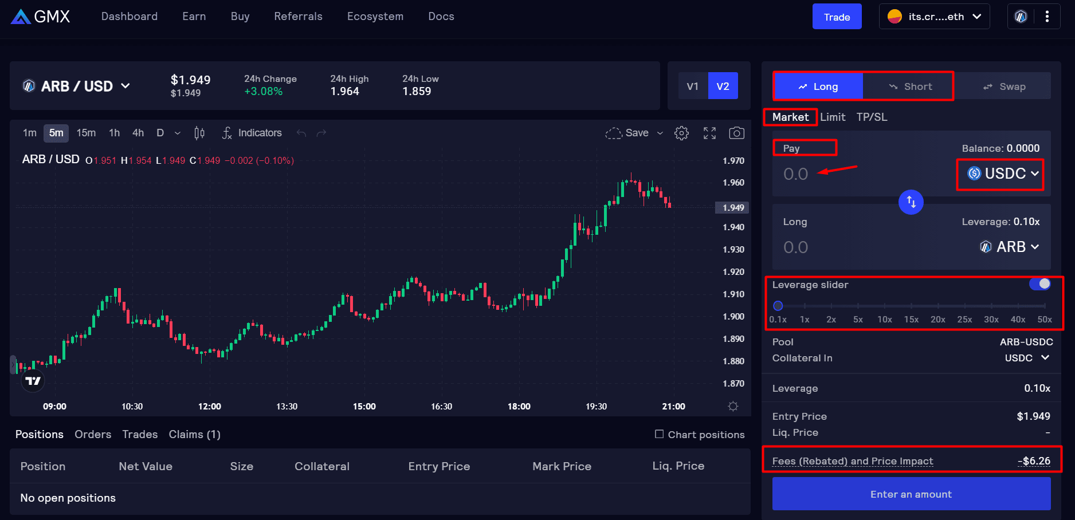Click the wallet avatar icon
This screenshot has width=1075, height=520.
[894, 17]
